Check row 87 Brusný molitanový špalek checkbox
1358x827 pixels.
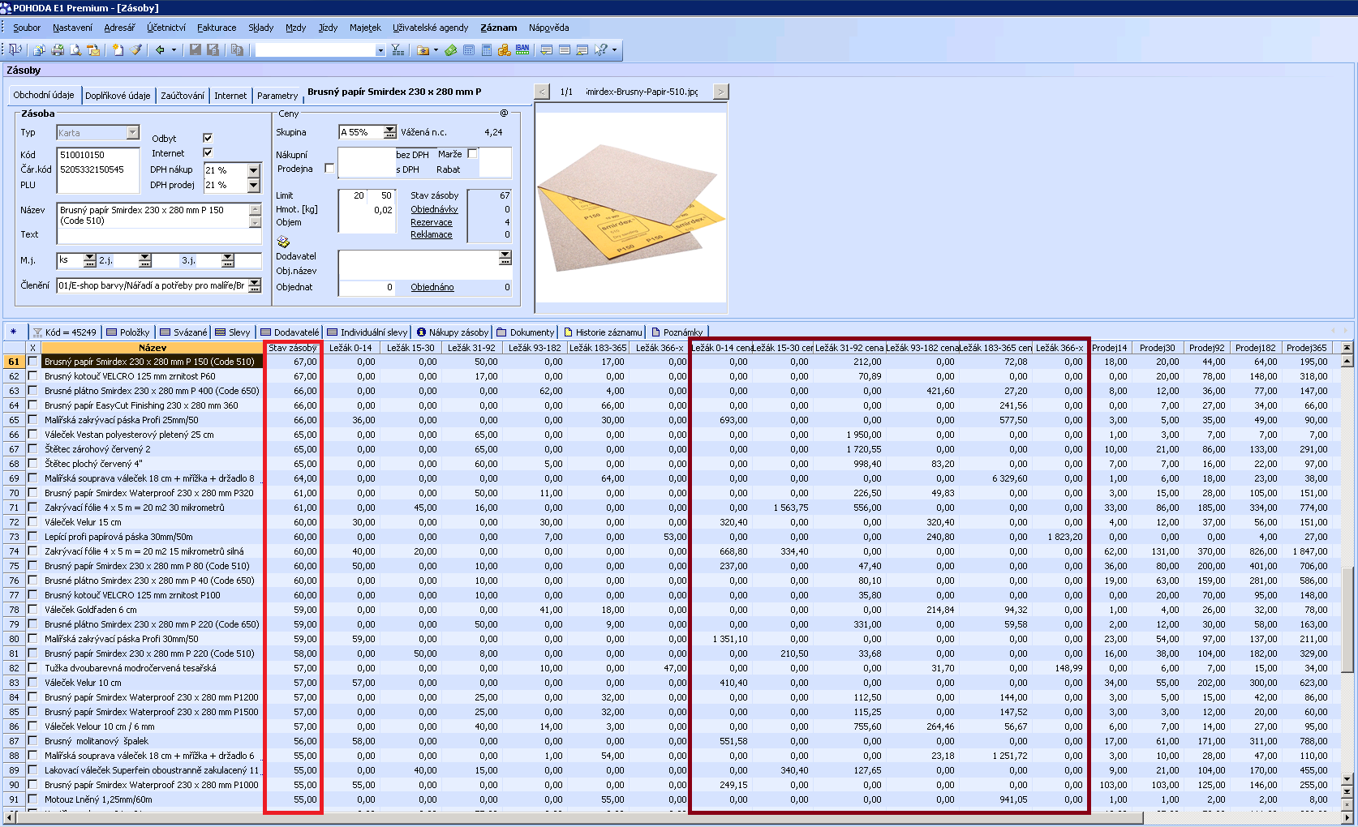(32, 741)
